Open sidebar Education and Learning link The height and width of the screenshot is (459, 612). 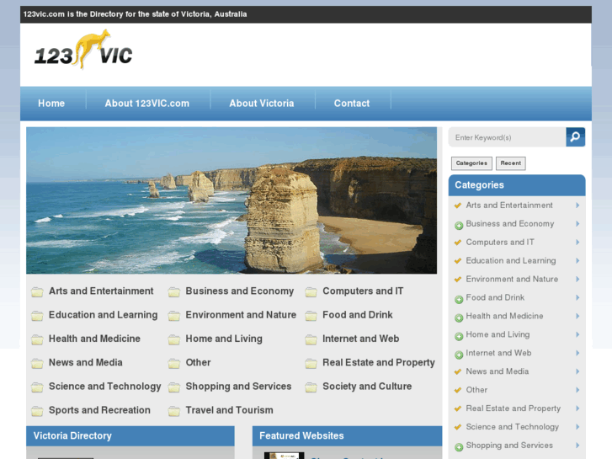(511, 260)
